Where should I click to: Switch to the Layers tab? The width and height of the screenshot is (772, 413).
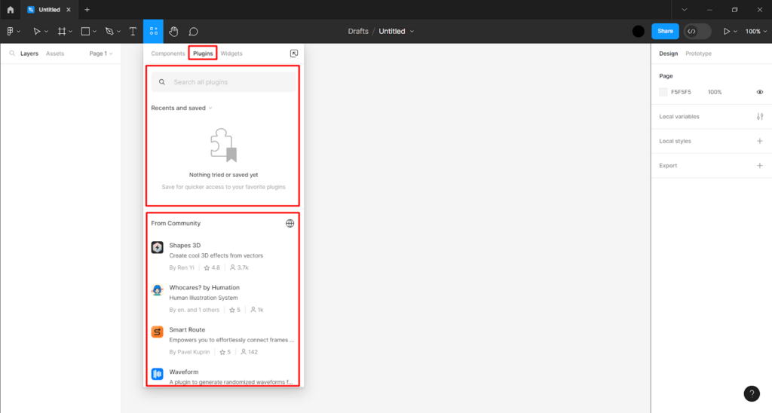[29, 54]
